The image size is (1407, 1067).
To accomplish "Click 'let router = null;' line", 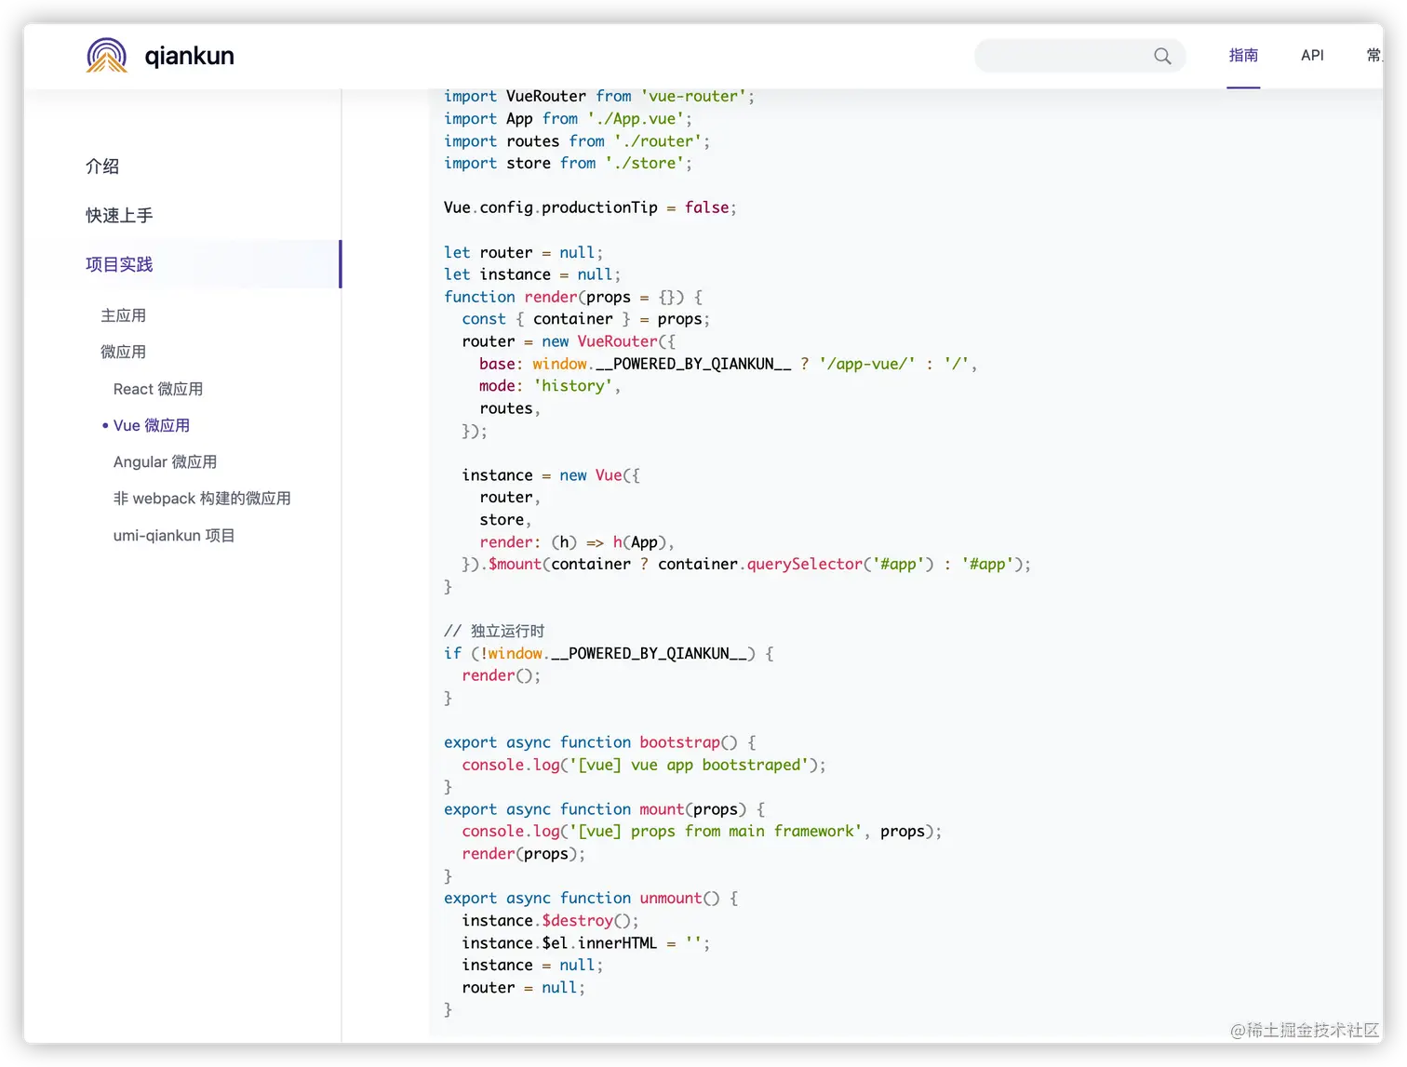I will [x=524, y=253].
